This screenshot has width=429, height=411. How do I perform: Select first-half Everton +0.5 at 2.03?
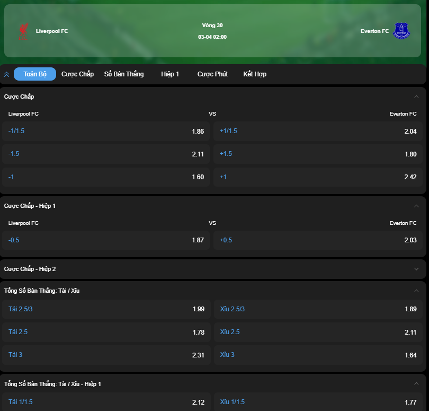tap(318, 240)
